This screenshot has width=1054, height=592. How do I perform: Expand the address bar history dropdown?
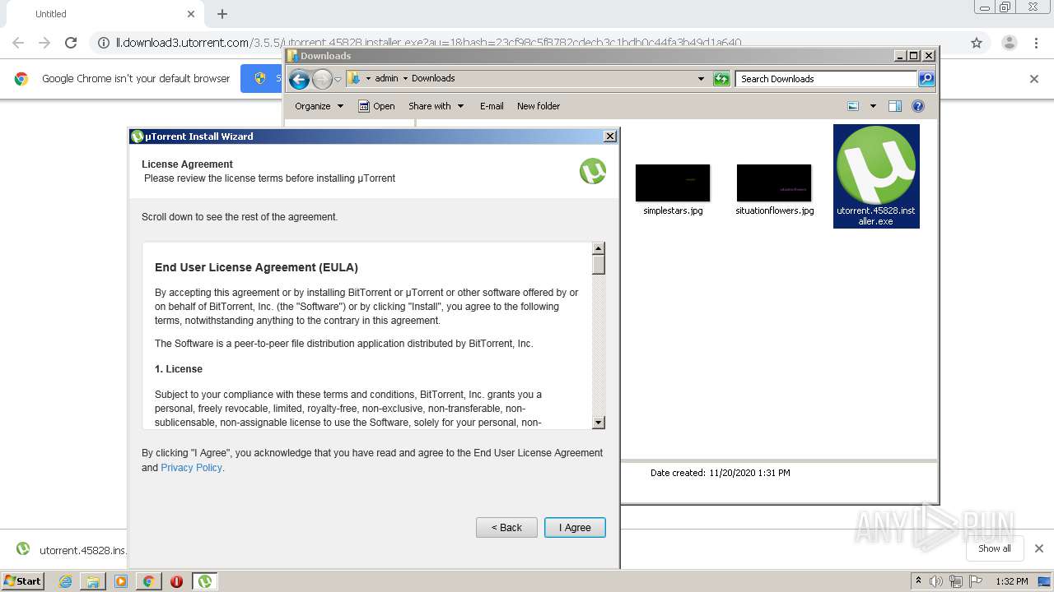(701, 79)
